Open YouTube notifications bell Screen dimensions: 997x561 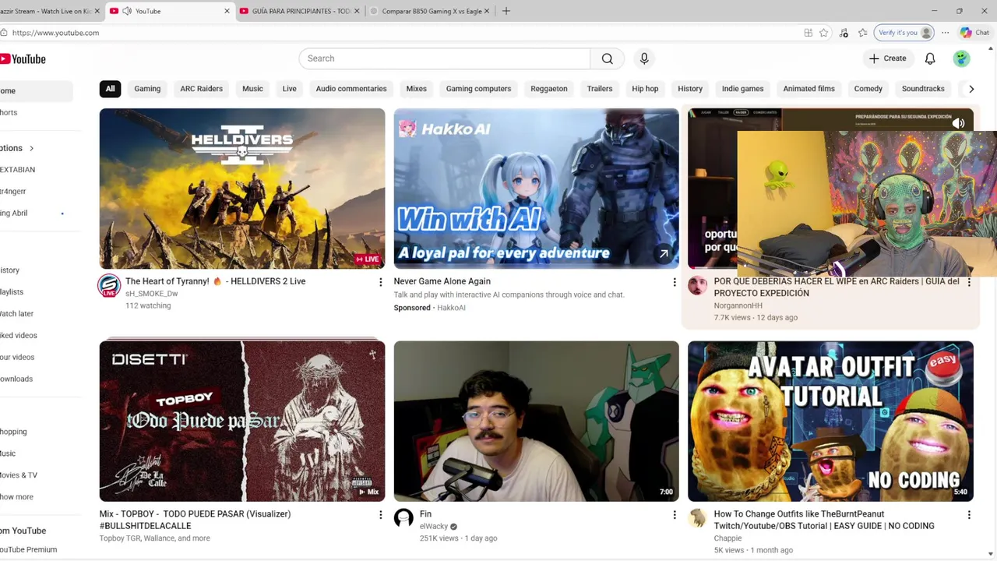pos(930,58)
